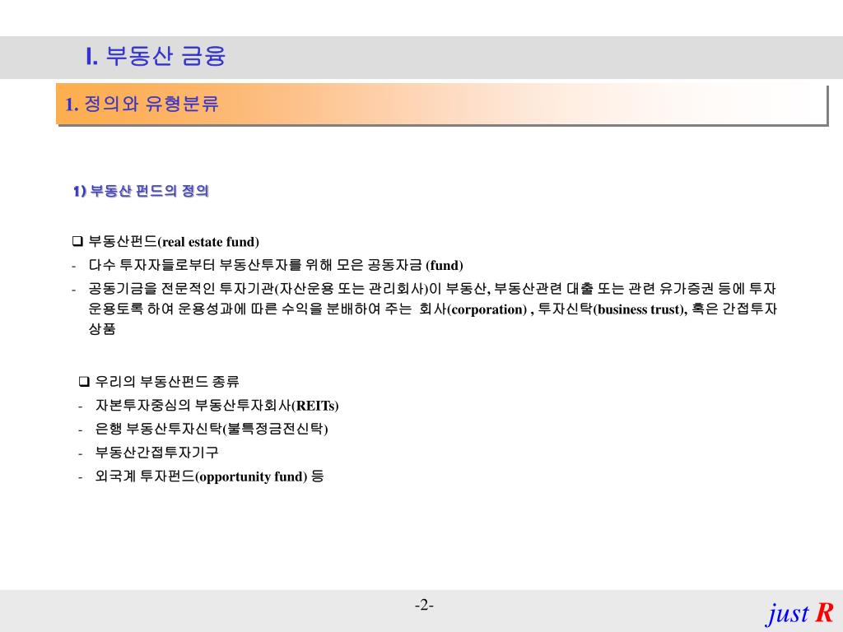Image resolution: width=843 pixels, height=632 pixels.
Task: Click the checkbox bullet before 부동산펀드(real estate fund)
Action: click(x=77, y=241)
